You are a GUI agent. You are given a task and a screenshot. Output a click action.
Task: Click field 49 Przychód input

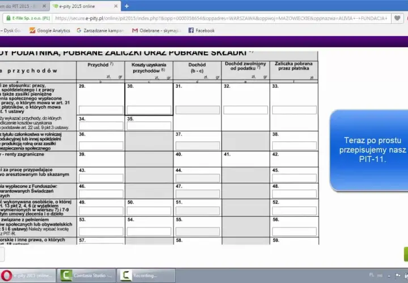101,211
